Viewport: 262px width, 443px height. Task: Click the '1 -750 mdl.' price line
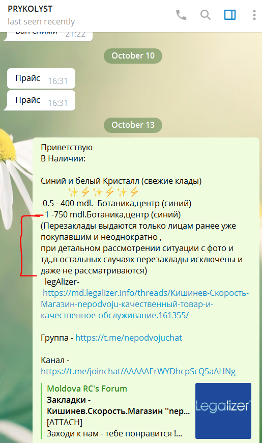[112, 215]
